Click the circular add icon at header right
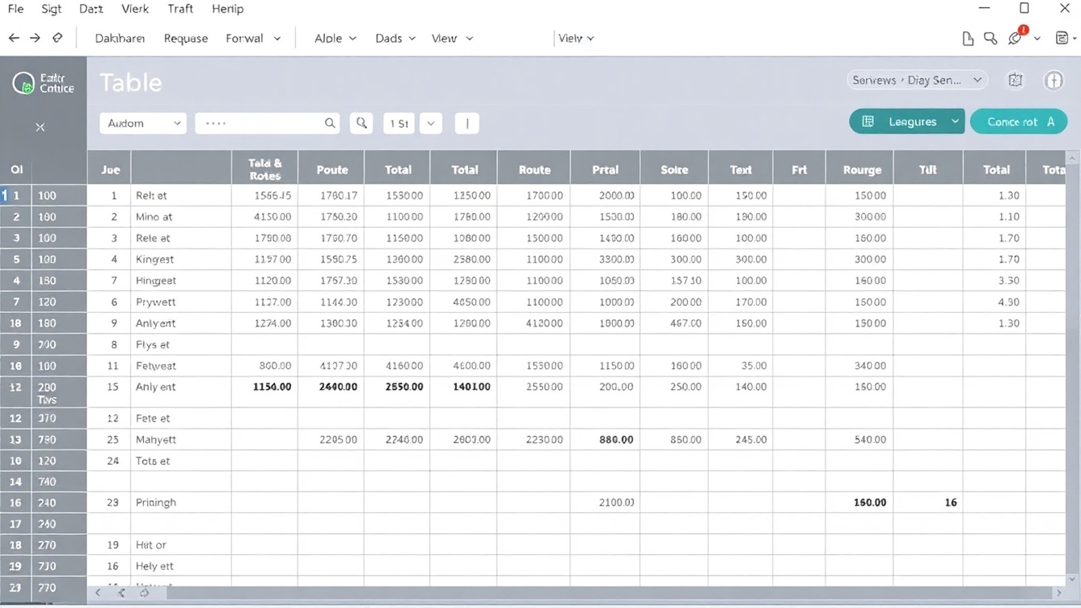The height and width of the screenshot is (608, 1081). (1053, 80)
